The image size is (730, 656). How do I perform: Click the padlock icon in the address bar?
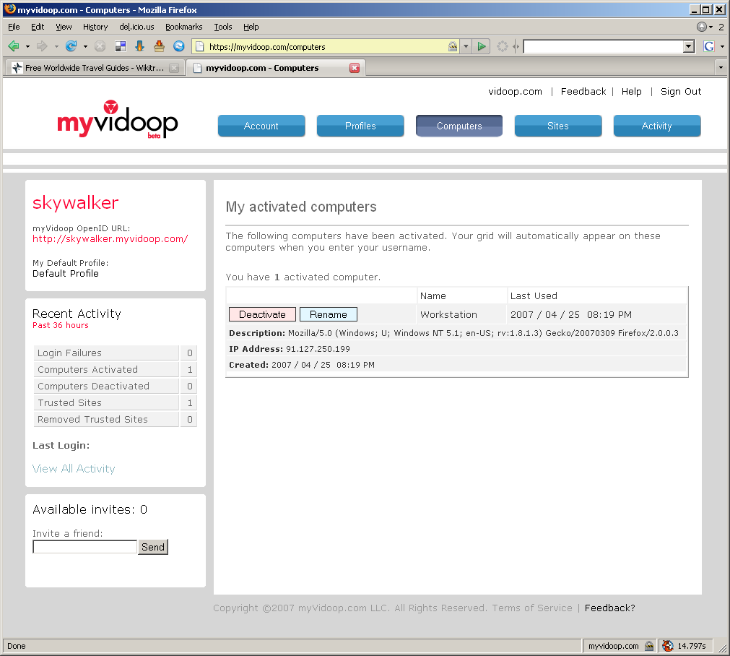tap(453, 46)
